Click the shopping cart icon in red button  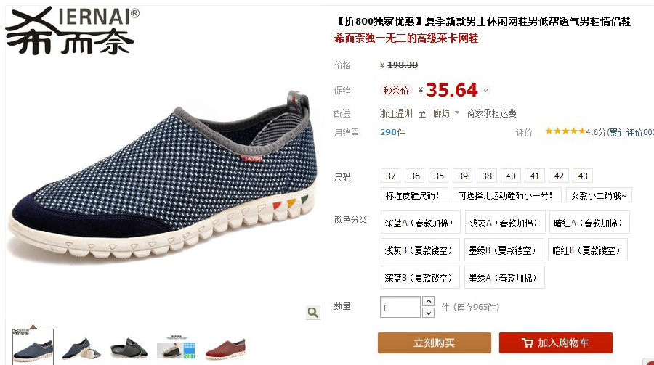pos(528,343)
